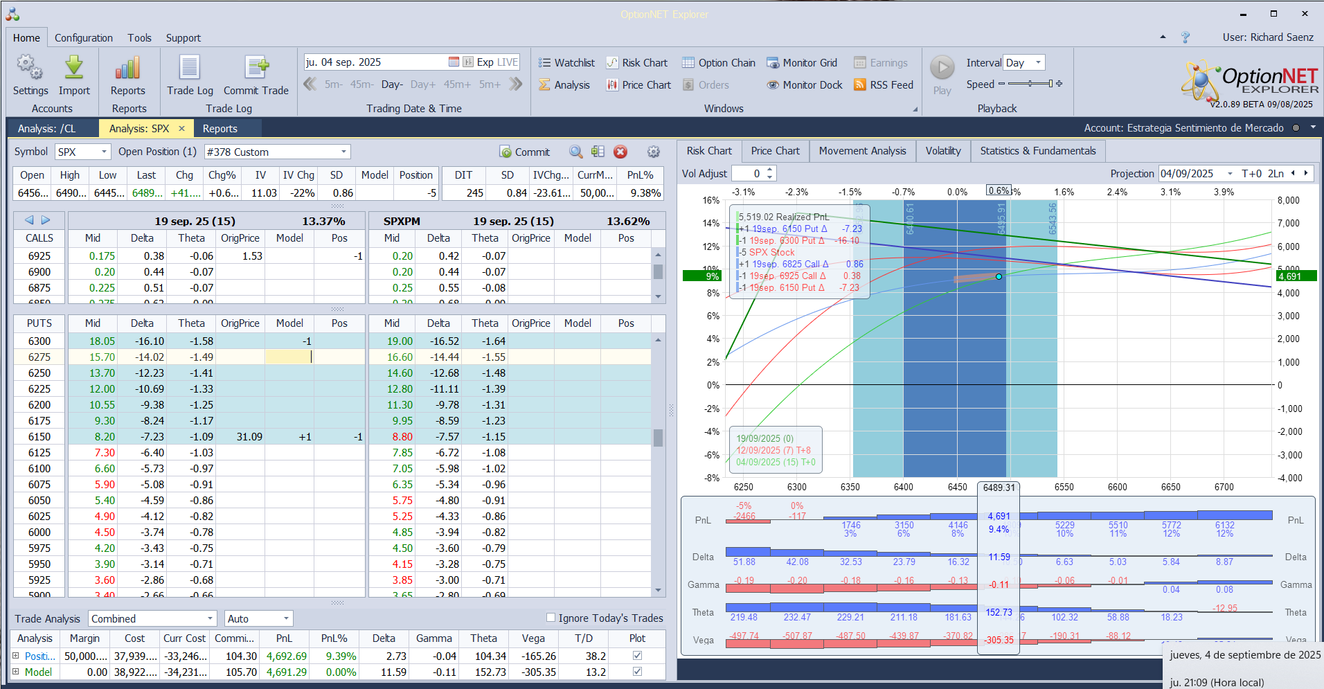1324x689 pixels.
Task: Open the trading date calendar picker icon
Action: [x=454, y=62]
